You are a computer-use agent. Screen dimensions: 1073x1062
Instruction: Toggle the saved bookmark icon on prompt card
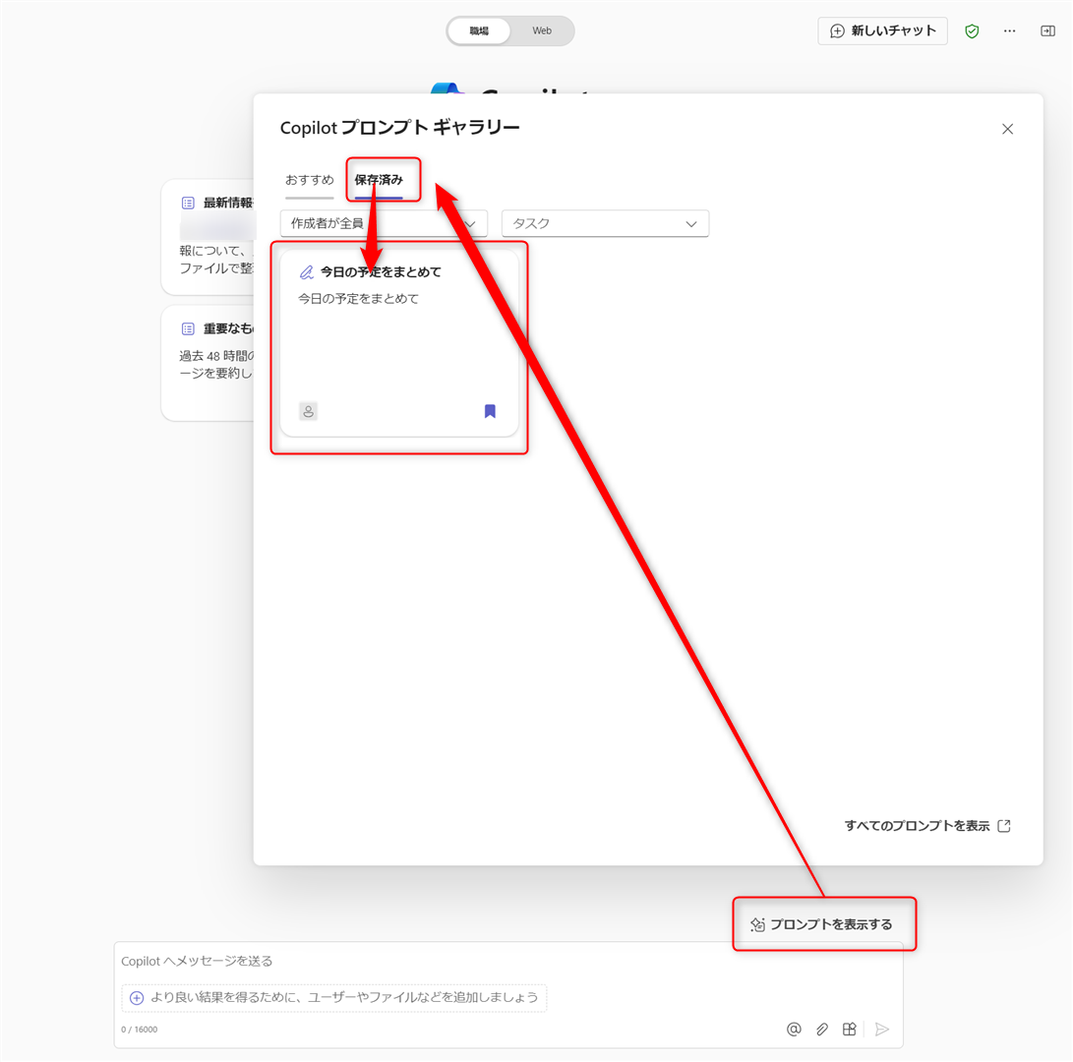pyautogui.click(x=490, y=411)
